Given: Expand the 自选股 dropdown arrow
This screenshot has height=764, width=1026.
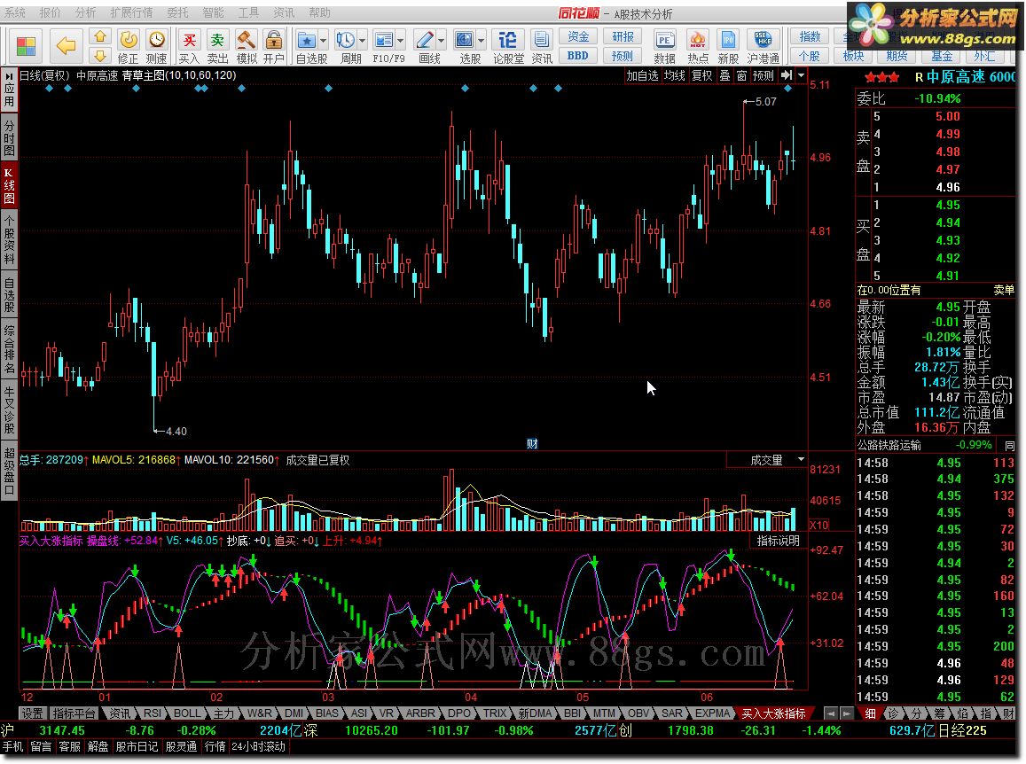Looking at the screenshot, I should [324, 41].
